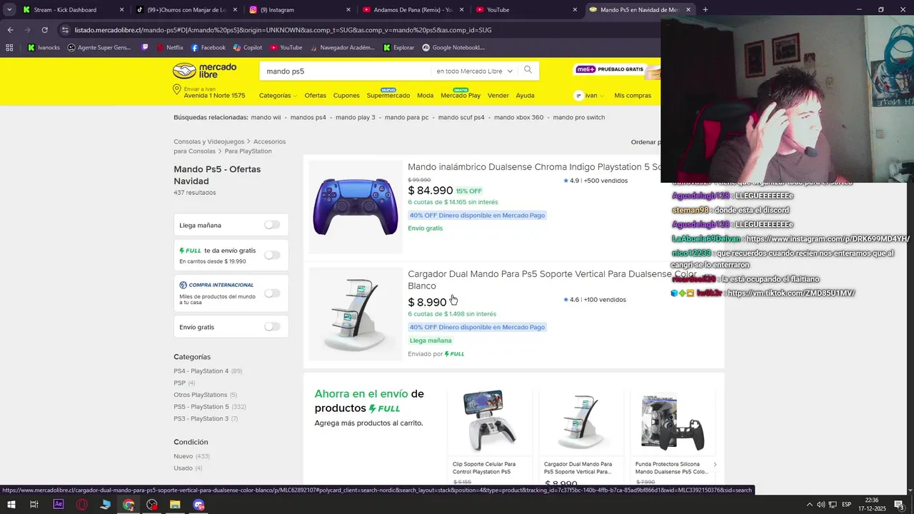Viewport: 914px width, 514px height.
Task: Open Funda Protectora Silicona product thumbnail
Action: [x=673, y=422]
